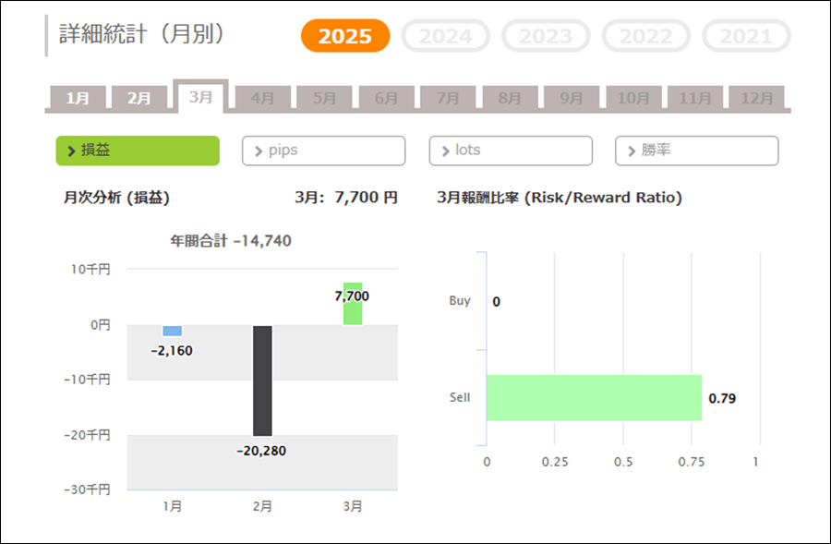
Task: Select the 2025 year button
Action: (x=345, y=36)
